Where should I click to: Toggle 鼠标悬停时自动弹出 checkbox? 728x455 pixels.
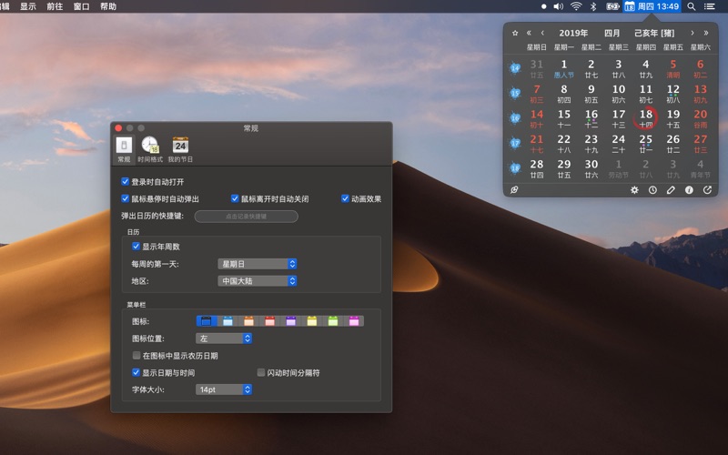pyautogui.click(x=125, y=198)
